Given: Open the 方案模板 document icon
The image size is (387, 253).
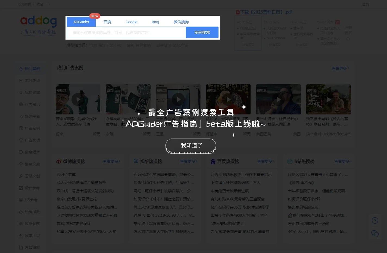Looking at the screenshot, I should (x=21, y=248).
